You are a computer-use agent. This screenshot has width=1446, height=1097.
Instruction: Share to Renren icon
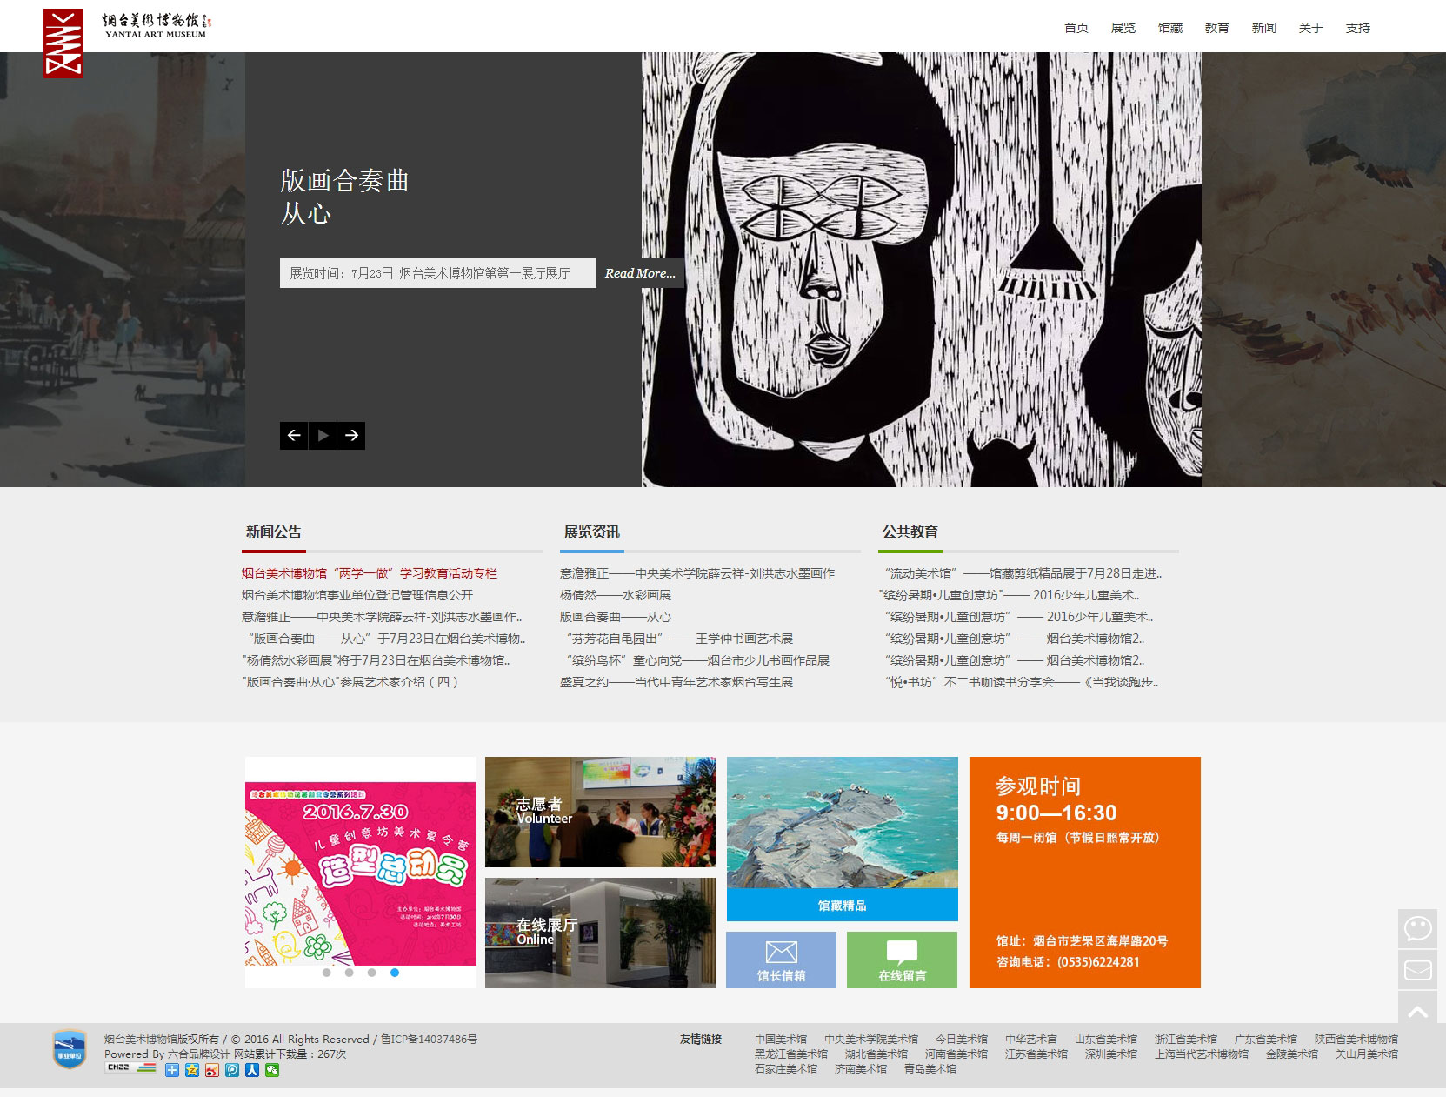pyautogui.click(x=252, y=1070)
